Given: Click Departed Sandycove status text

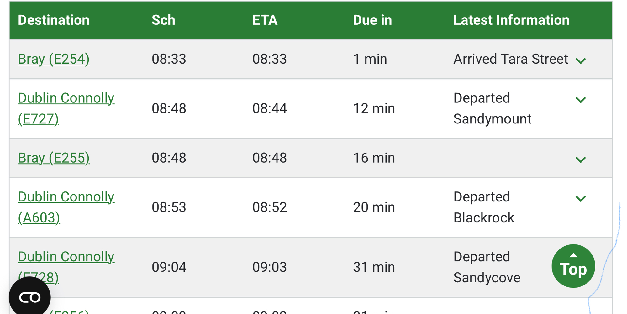Looking at the screenshot, I should tap(487, 267).
